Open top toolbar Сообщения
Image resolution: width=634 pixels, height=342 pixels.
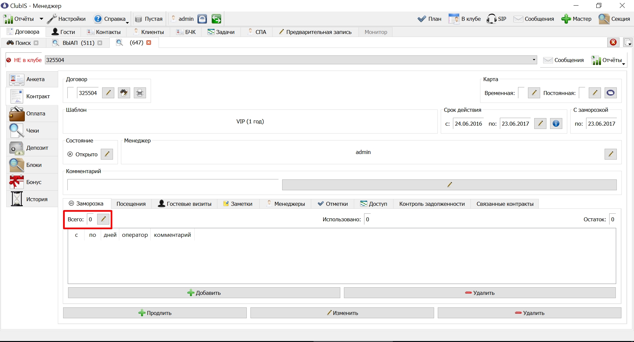[534, 19]
